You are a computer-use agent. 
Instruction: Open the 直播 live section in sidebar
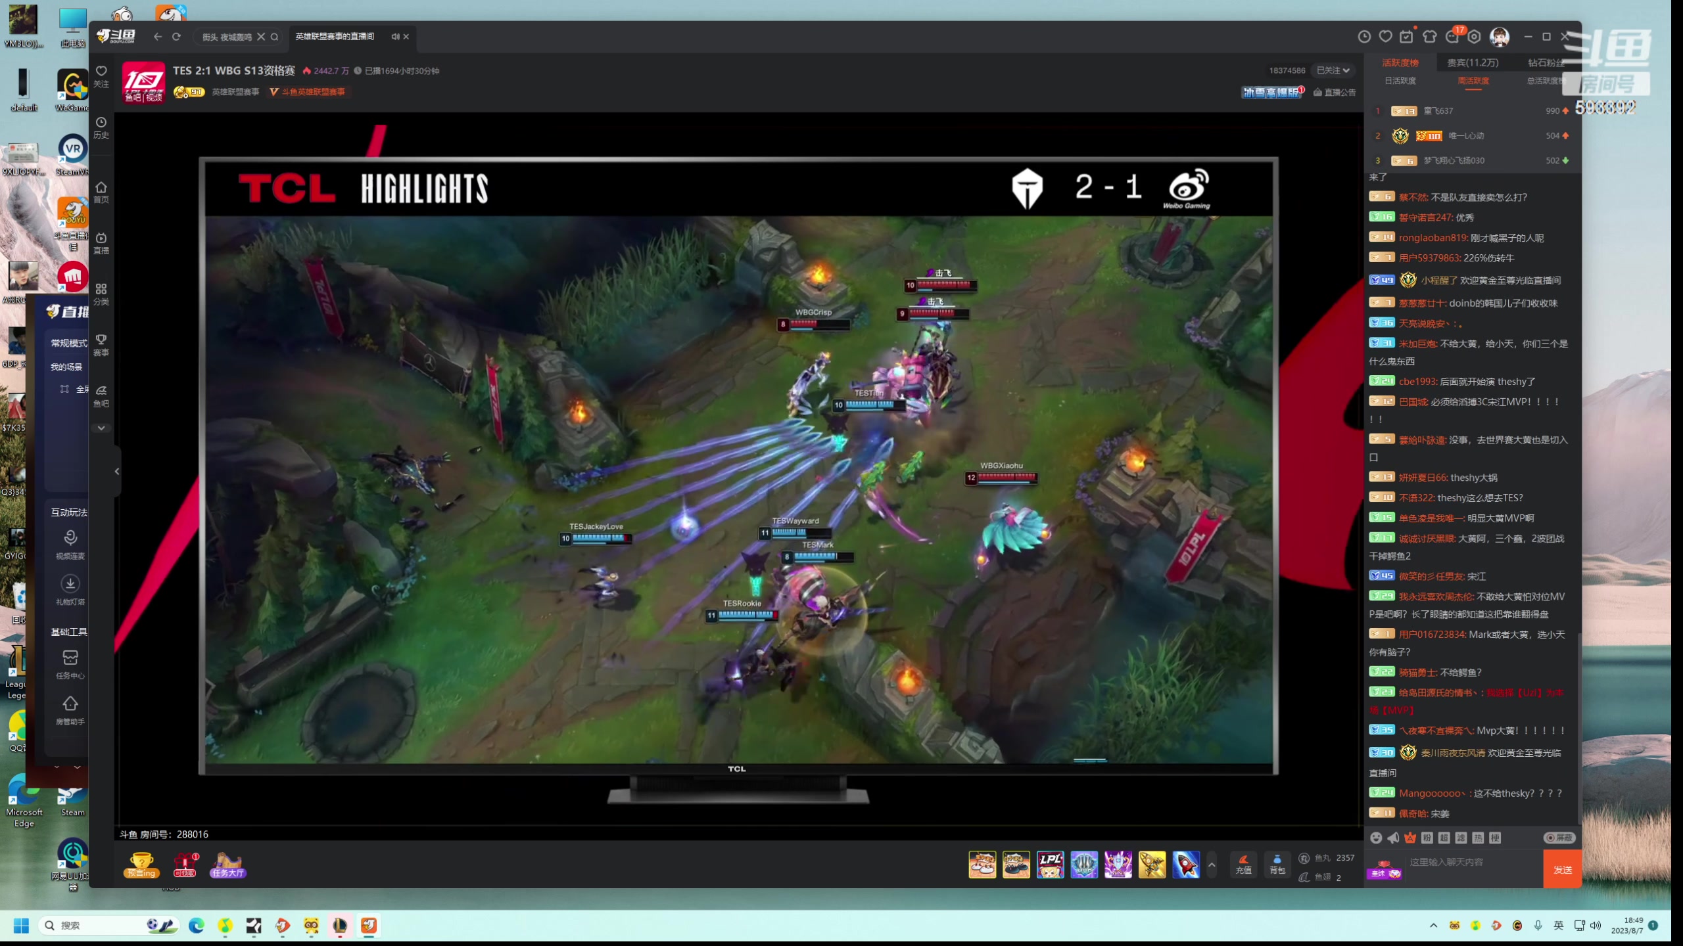101,243
